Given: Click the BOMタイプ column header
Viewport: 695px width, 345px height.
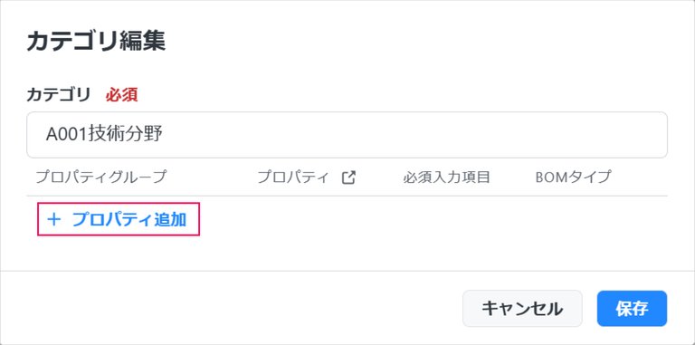Looking at the screenshot, I should 573,177.
